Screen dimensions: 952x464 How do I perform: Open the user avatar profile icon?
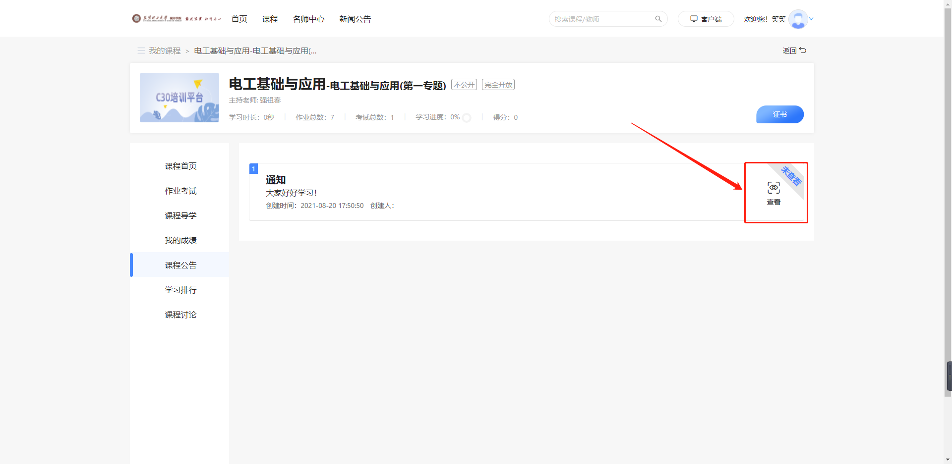point(799,19)
